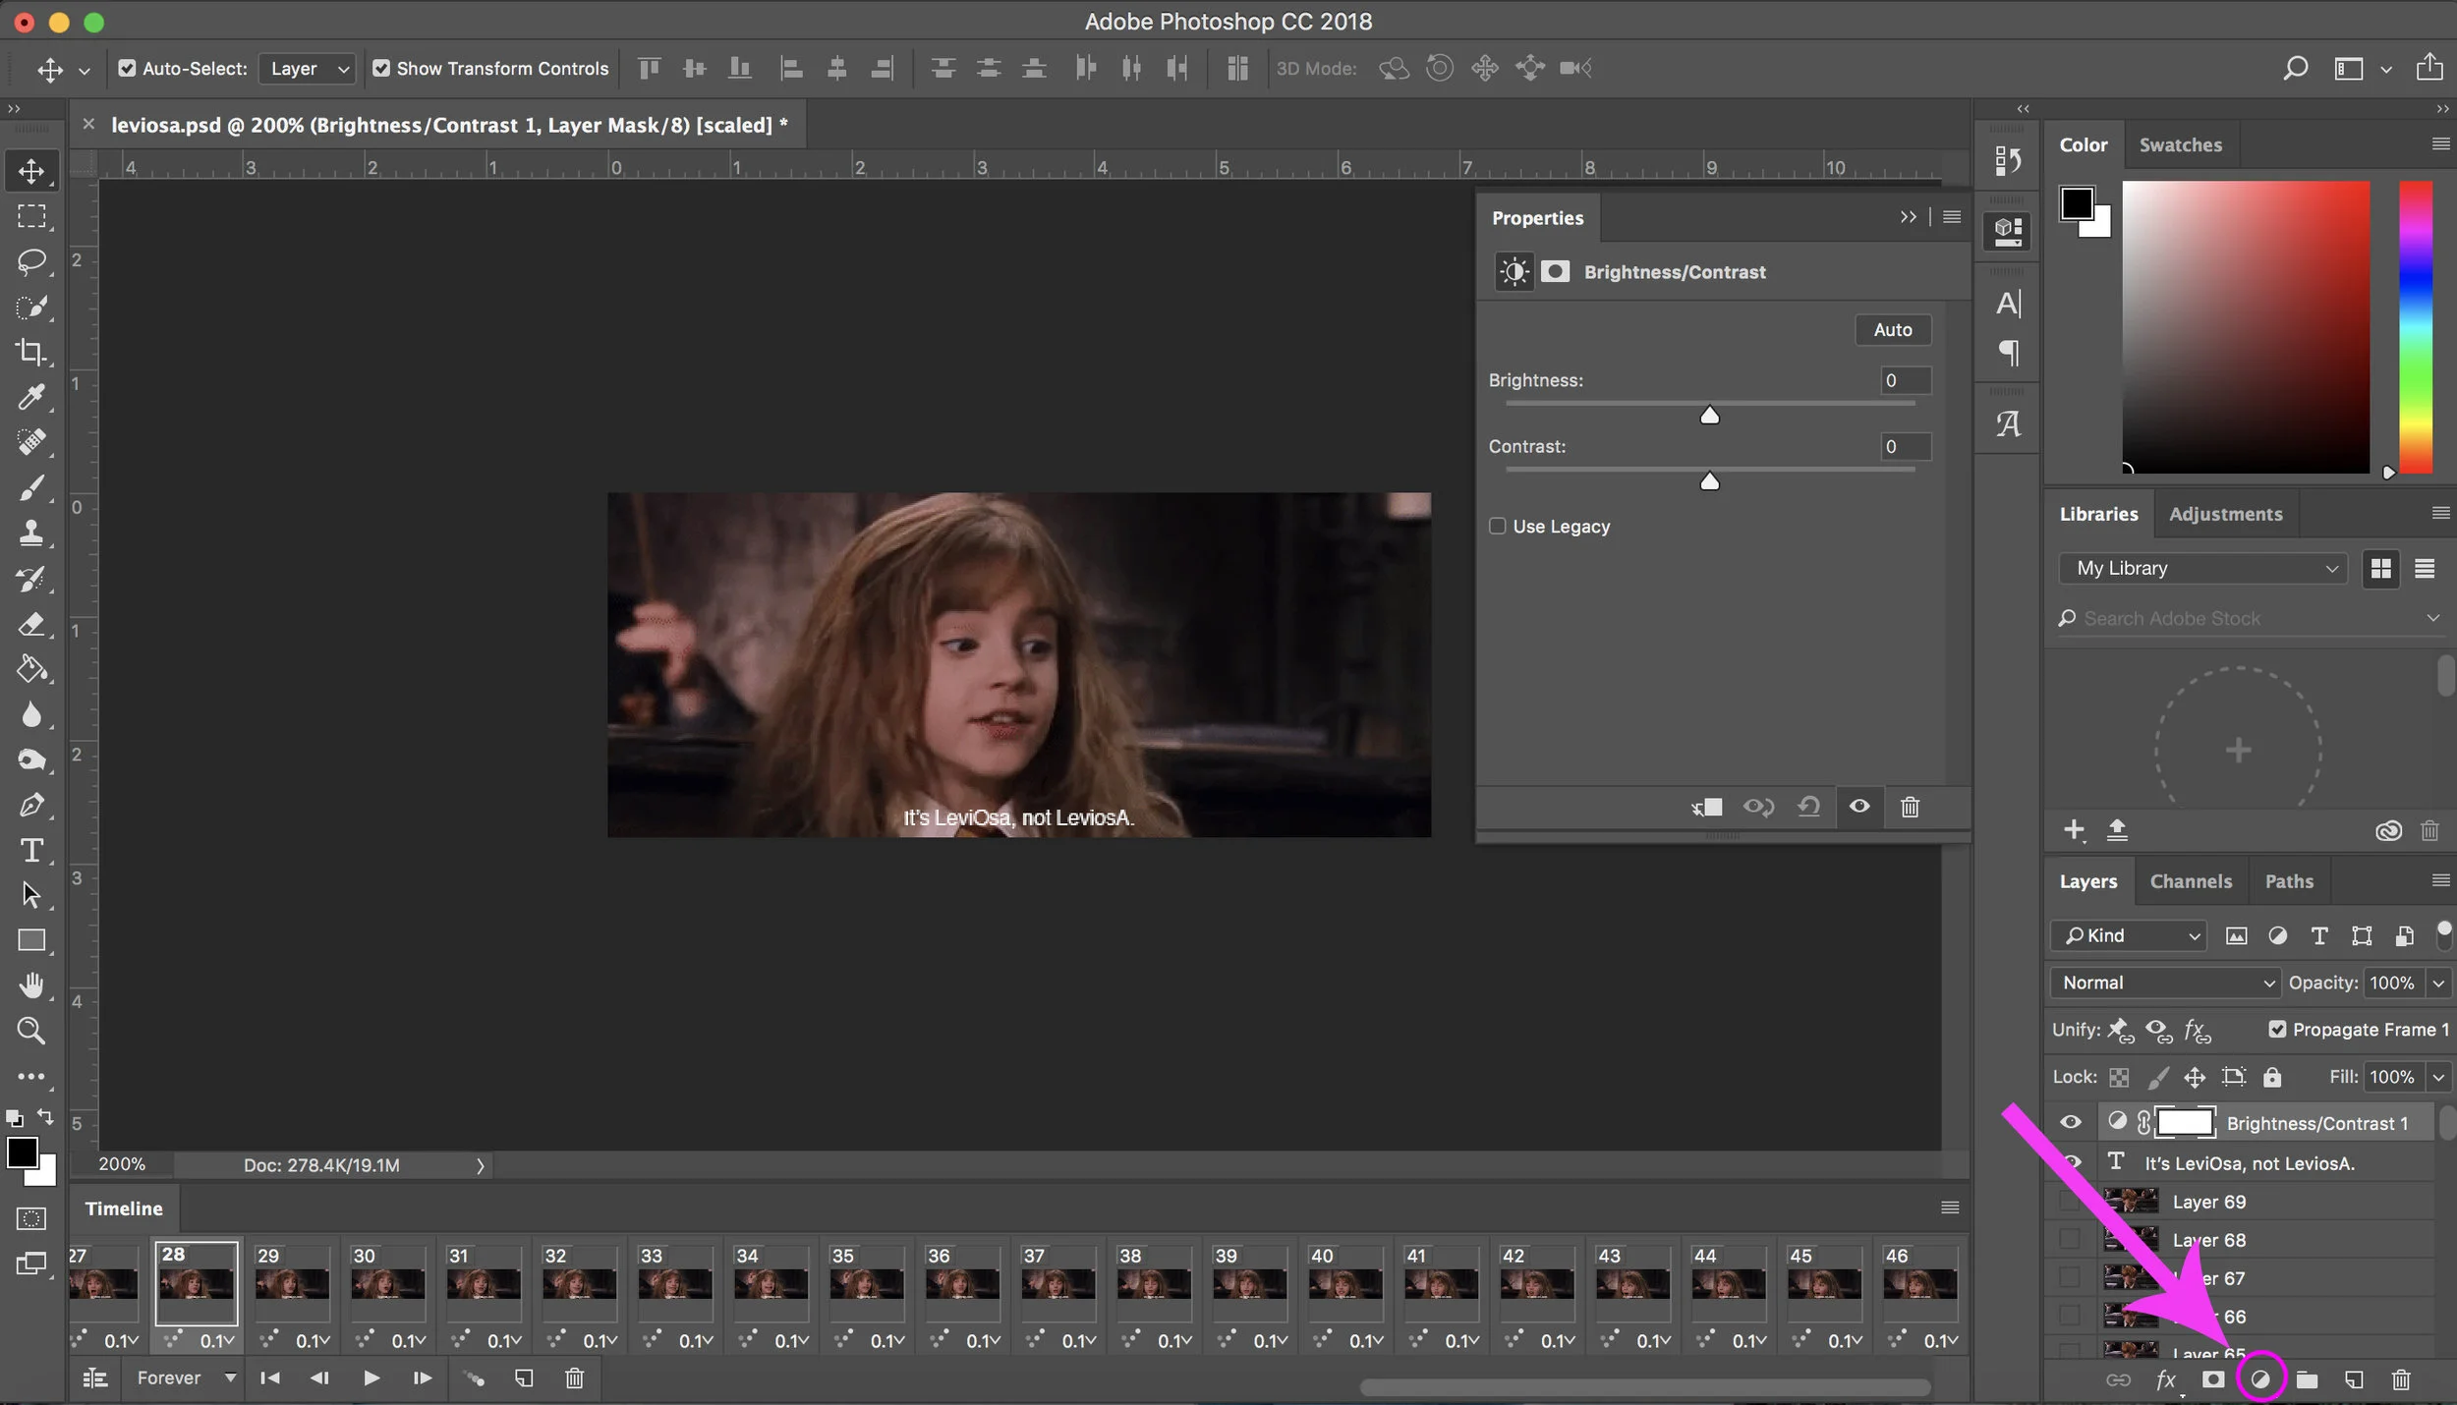The width and height of the screenshot is (2457, 1405).
Task: Duplicate selected frames in Timeline
Action: [524, 1378]
